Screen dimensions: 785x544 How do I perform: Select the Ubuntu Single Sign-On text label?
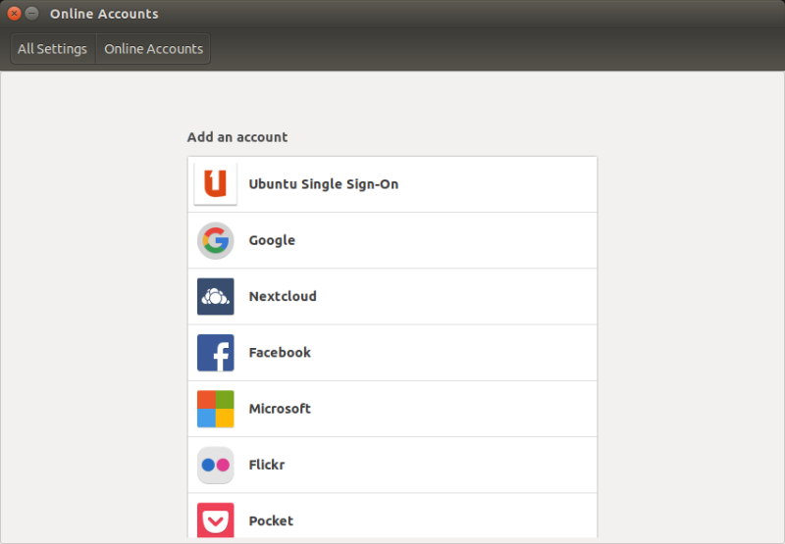(x=324, y=184)
